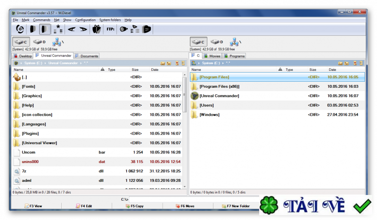Open the Net menu
The image size is (377, 220).
click(57, 20)
